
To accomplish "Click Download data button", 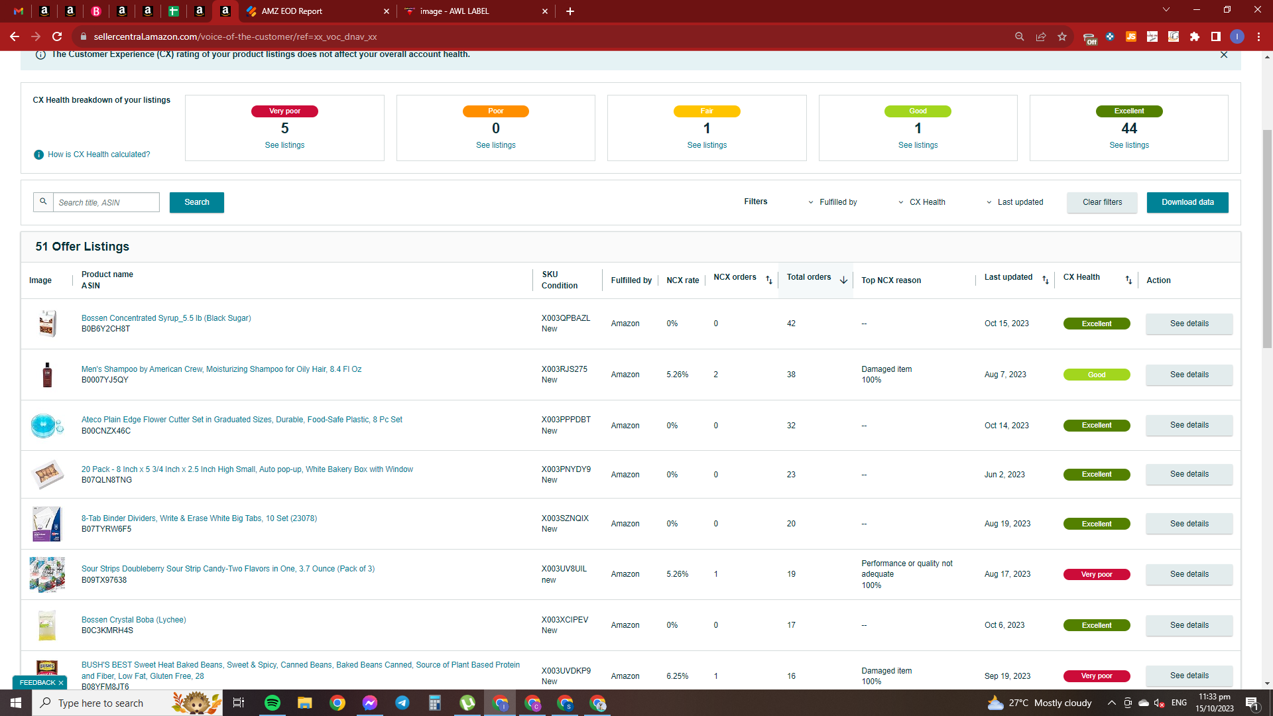I will click(x=1187, y=202).
